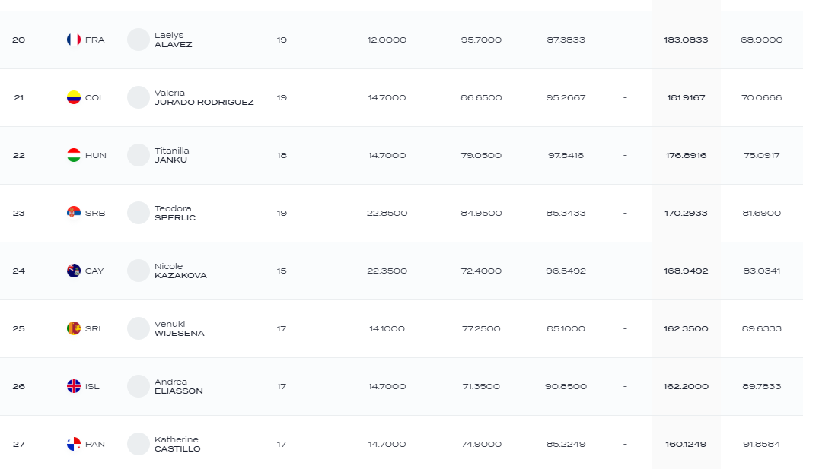Open Valeria JURADO RODRIGUEZ profile link

point(204,97)
